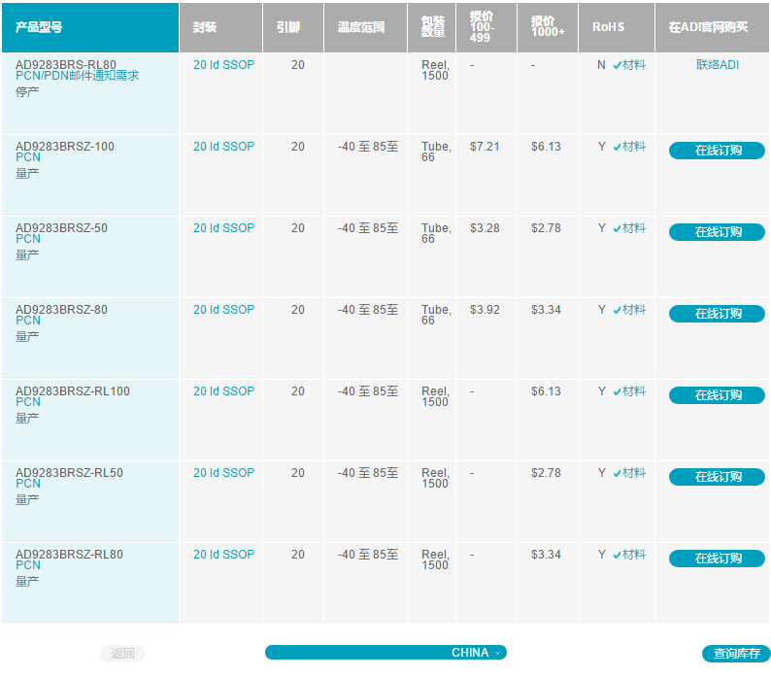Screen dimensions: 771x678
Task: Click 在线订购 button for AD9283BRSZ-80
Action: click(717, 314)
